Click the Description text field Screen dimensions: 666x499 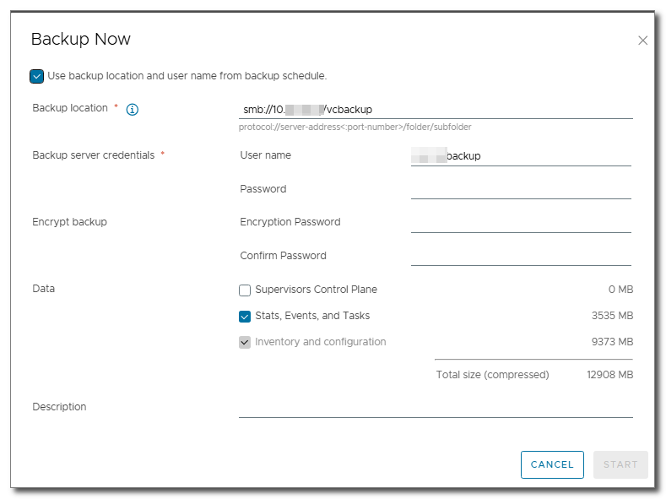click(436, 407)
